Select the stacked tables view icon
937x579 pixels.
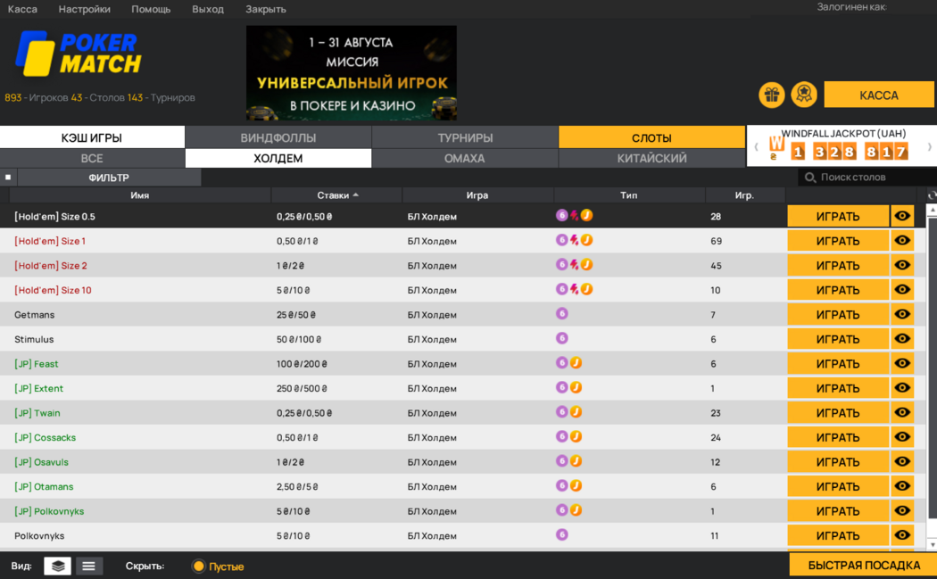click(57, 565)
